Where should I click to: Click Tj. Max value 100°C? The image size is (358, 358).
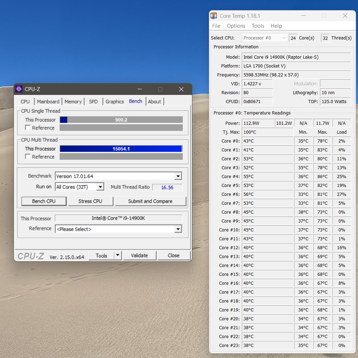pos(267,132)
